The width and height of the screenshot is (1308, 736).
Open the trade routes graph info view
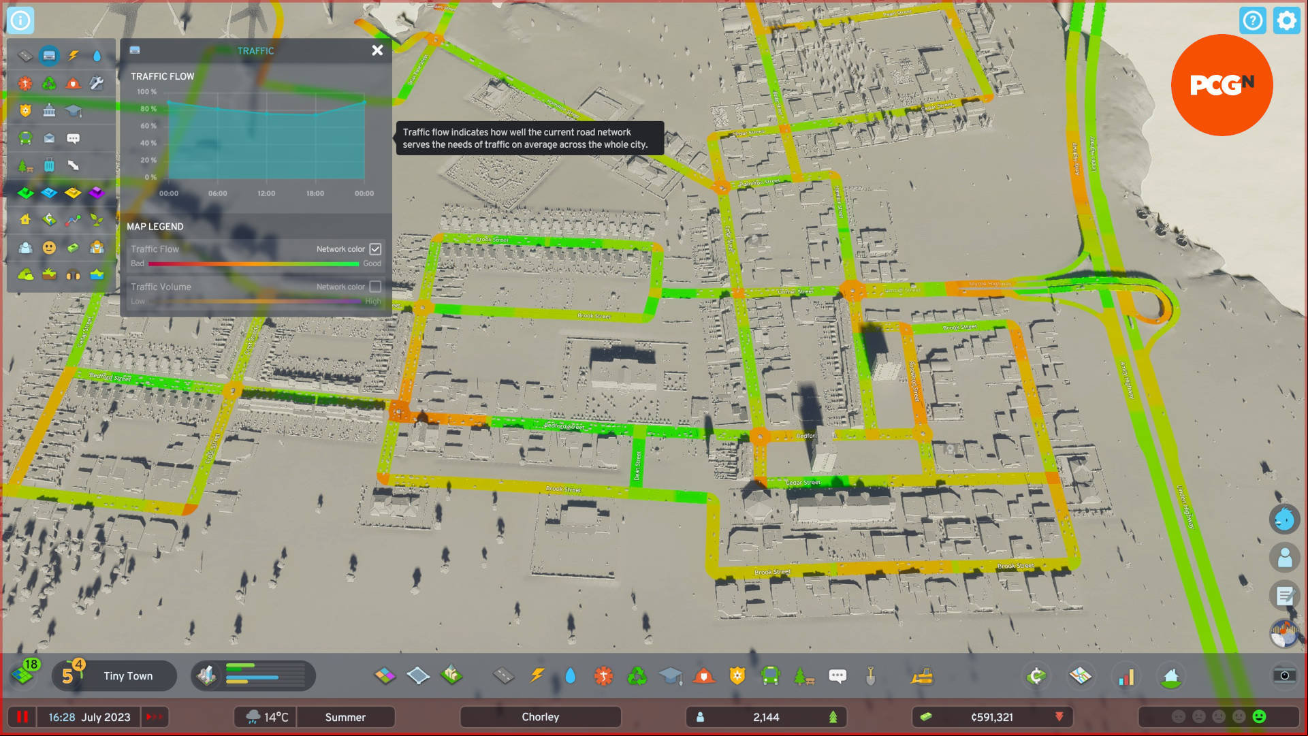[x=73, y=219]
